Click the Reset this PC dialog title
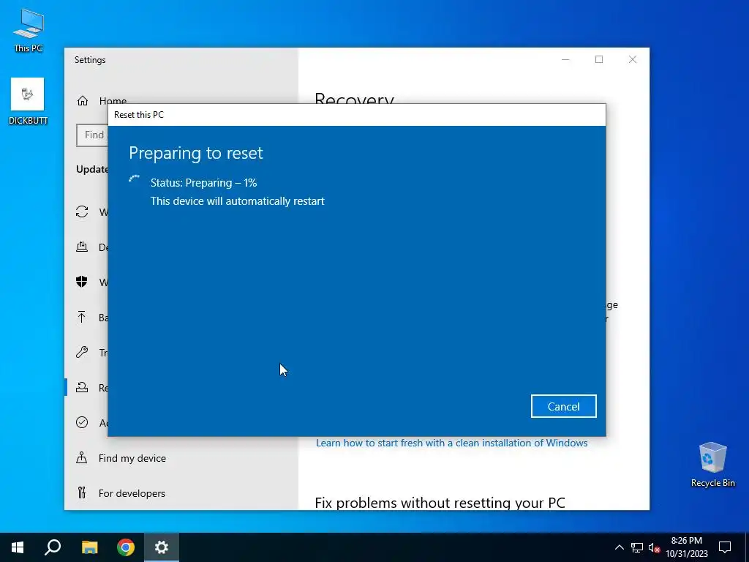The height and width of the screenshot is (562, 749). [x=138, y=115]
